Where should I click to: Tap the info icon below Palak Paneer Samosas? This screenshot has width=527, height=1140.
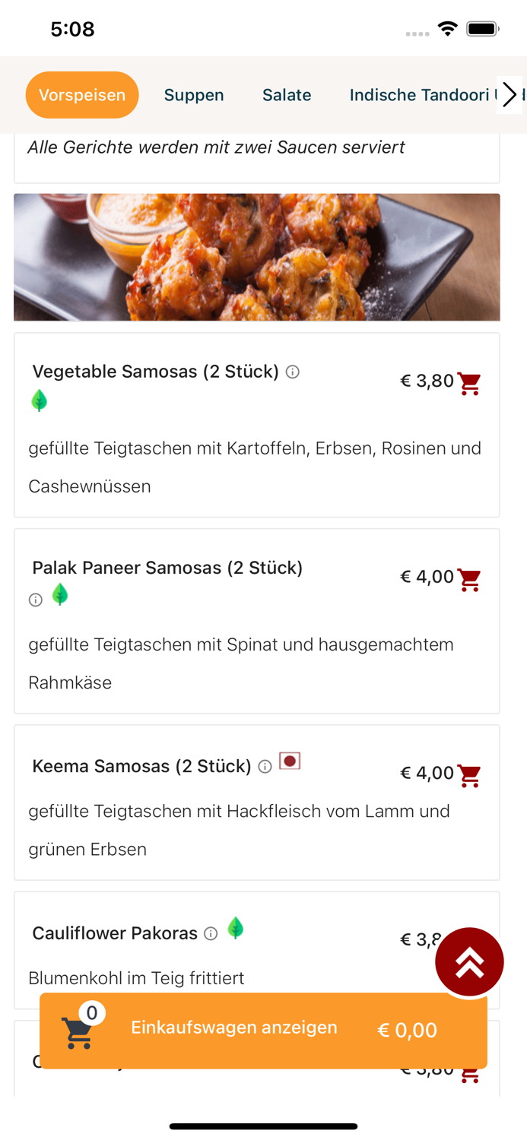coord(35,600)
